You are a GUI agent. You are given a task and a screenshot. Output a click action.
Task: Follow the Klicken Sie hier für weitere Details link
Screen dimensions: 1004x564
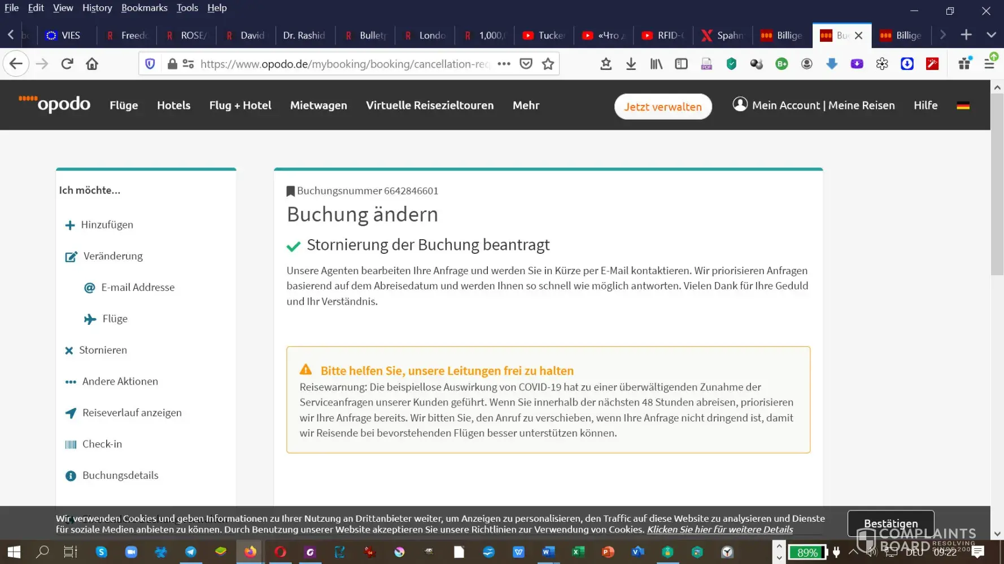tap(719, 530)
